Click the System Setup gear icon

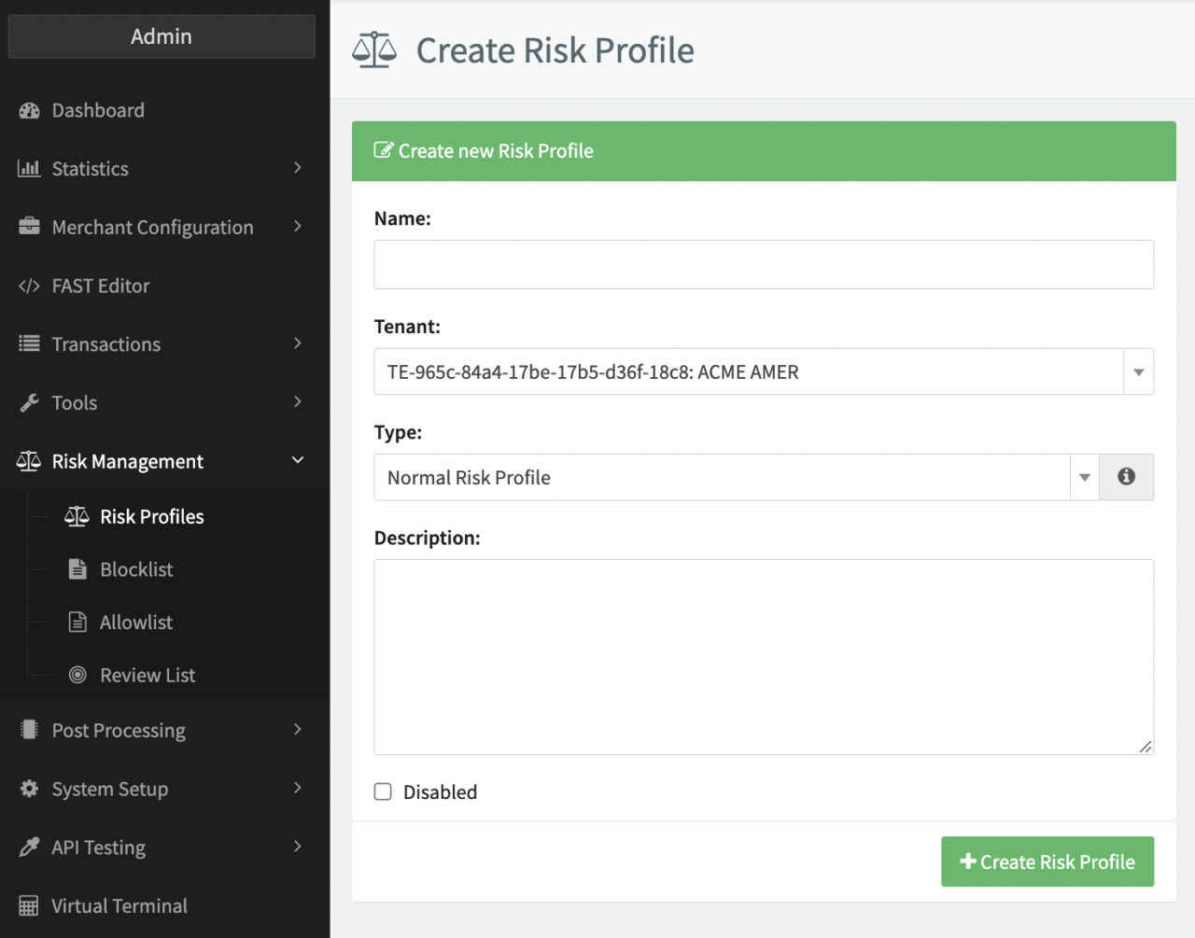pyautogui.click(x=29, y=789)
